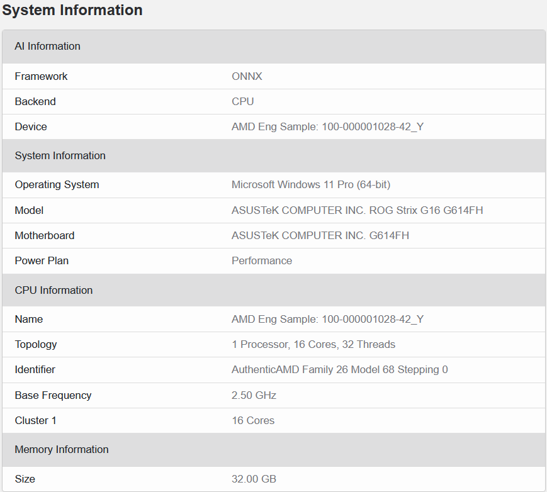This screenshot has width=547, height=492.
Task: Select the AI Information section header
Action: pyautogui.click(x=48, y=47)
